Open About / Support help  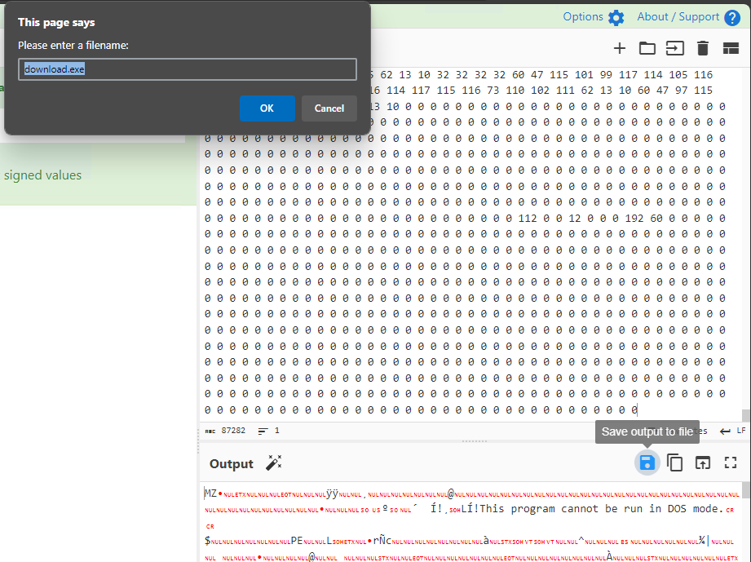coord(688,17)
